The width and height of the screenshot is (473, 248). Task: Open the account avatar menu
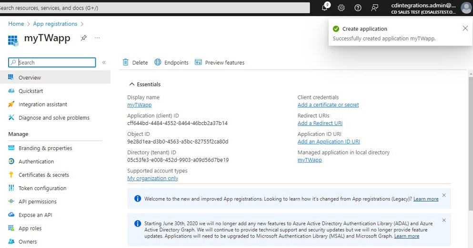466,8
